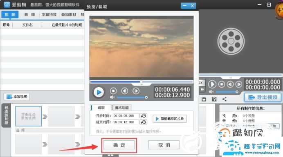The width and height of the screenshot is (283, 157).
Task: Open the 叠加素材 tab
Action: pyautogui.click(x=69, y=15)
